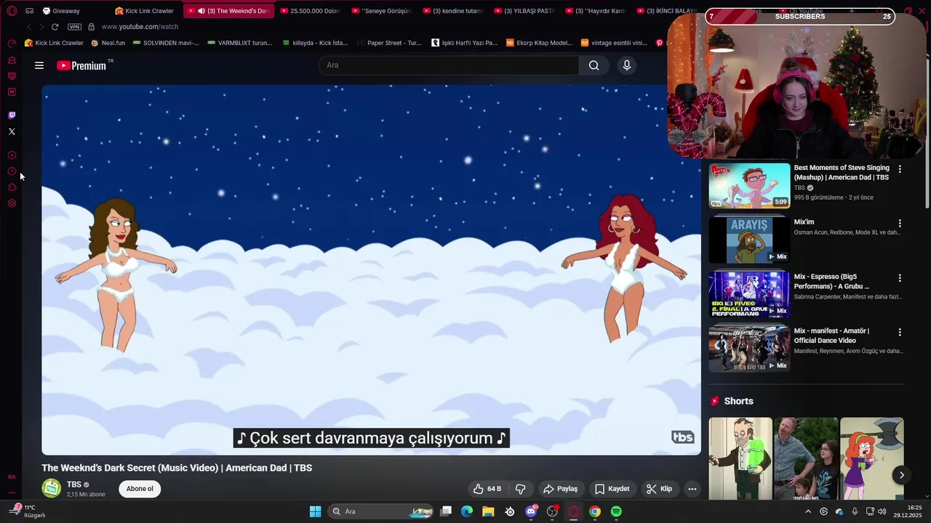The image size is (931, 523).
Task: Open 'Mix - Espresso (Big5 Performans)' title
Action: (x=831, y=281)
